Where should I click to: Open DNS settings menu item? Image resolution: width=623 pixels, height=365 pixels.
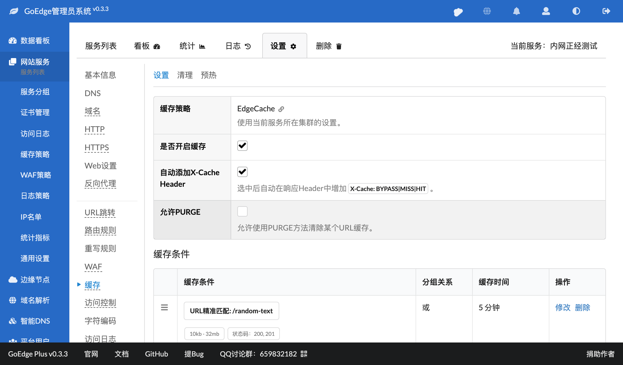pos(92,93)
